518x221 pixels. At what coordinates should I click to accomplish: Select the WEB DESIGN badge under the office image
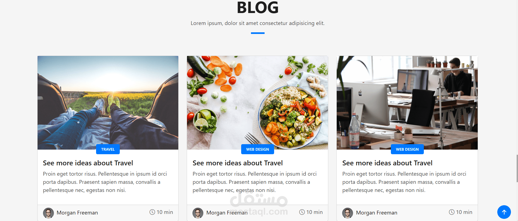click(407, 149)
